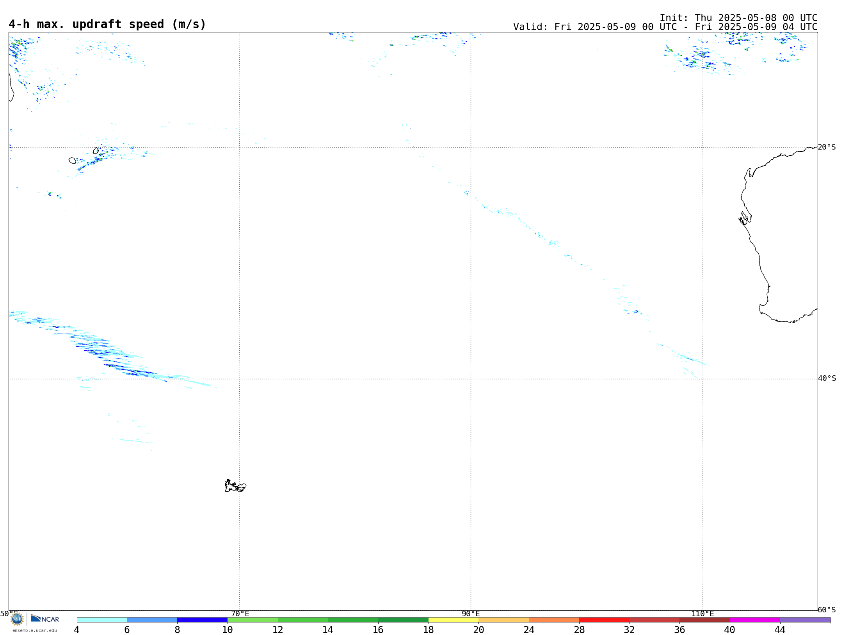The height and width of the screenshot is (635, 843).
Task: Click the light blue 6-8 colorbar swatch
Action: click(152, 620)
